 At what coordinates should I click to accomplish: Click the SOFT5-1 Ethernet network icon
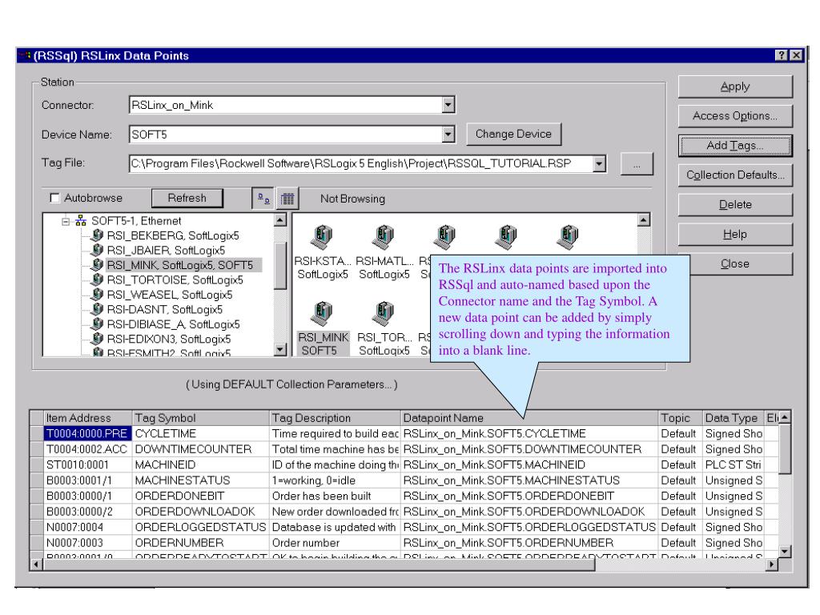(x=81, y=221)
